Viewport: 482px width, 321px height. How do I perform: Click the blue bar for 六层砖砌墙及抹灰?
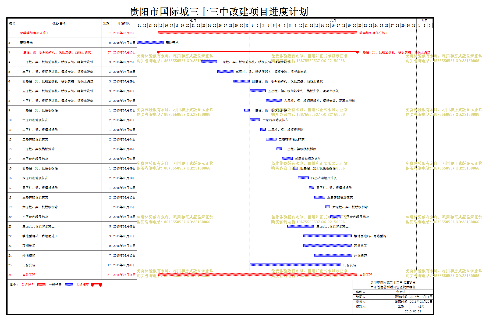coord(336,217)
